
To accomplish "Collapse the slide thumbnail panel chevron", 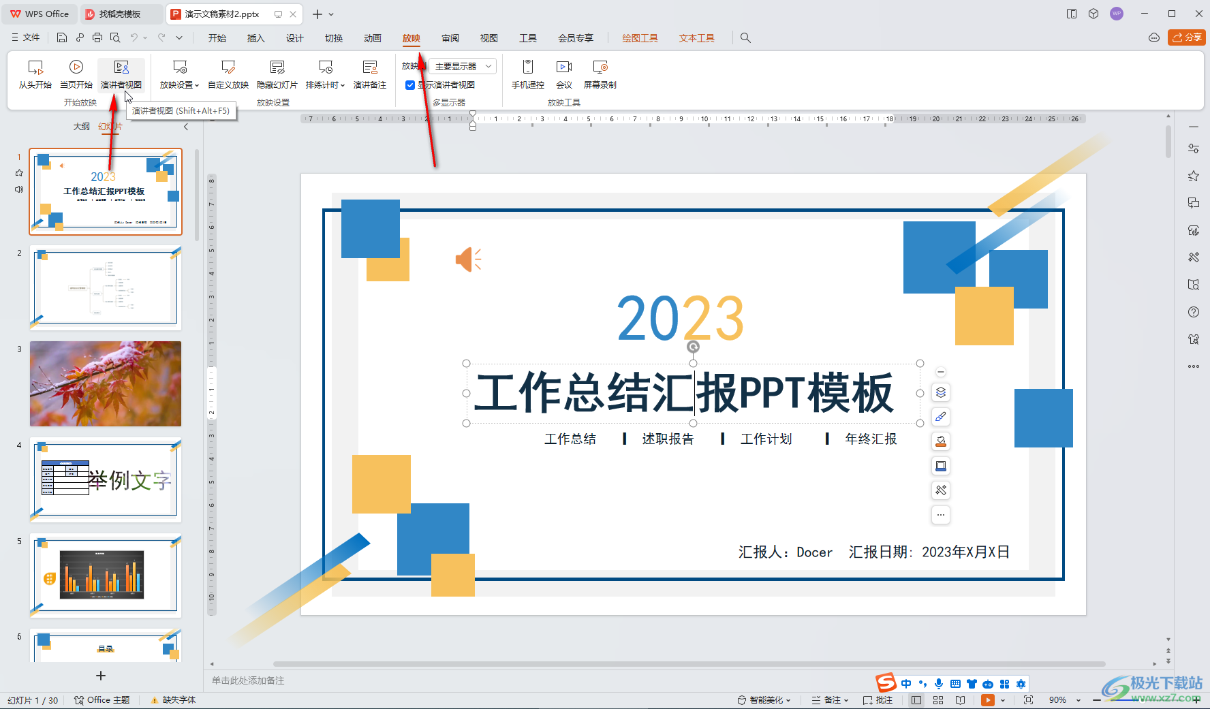I will [186, 127].
